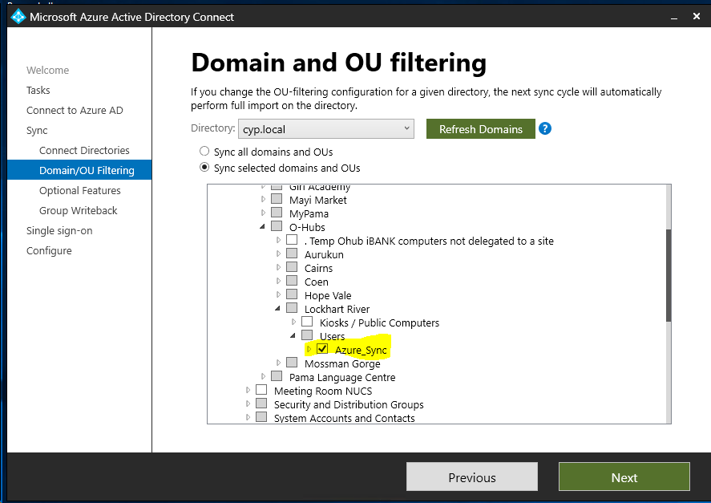The width and height of the screenshot is (711, 503).
Task: Expand the MyPama node
Action: click(263, 213)
